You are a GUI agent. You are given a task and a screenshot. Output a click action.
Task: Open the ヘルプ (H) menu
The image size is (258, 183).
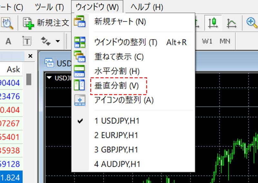[x=147, y=7]
